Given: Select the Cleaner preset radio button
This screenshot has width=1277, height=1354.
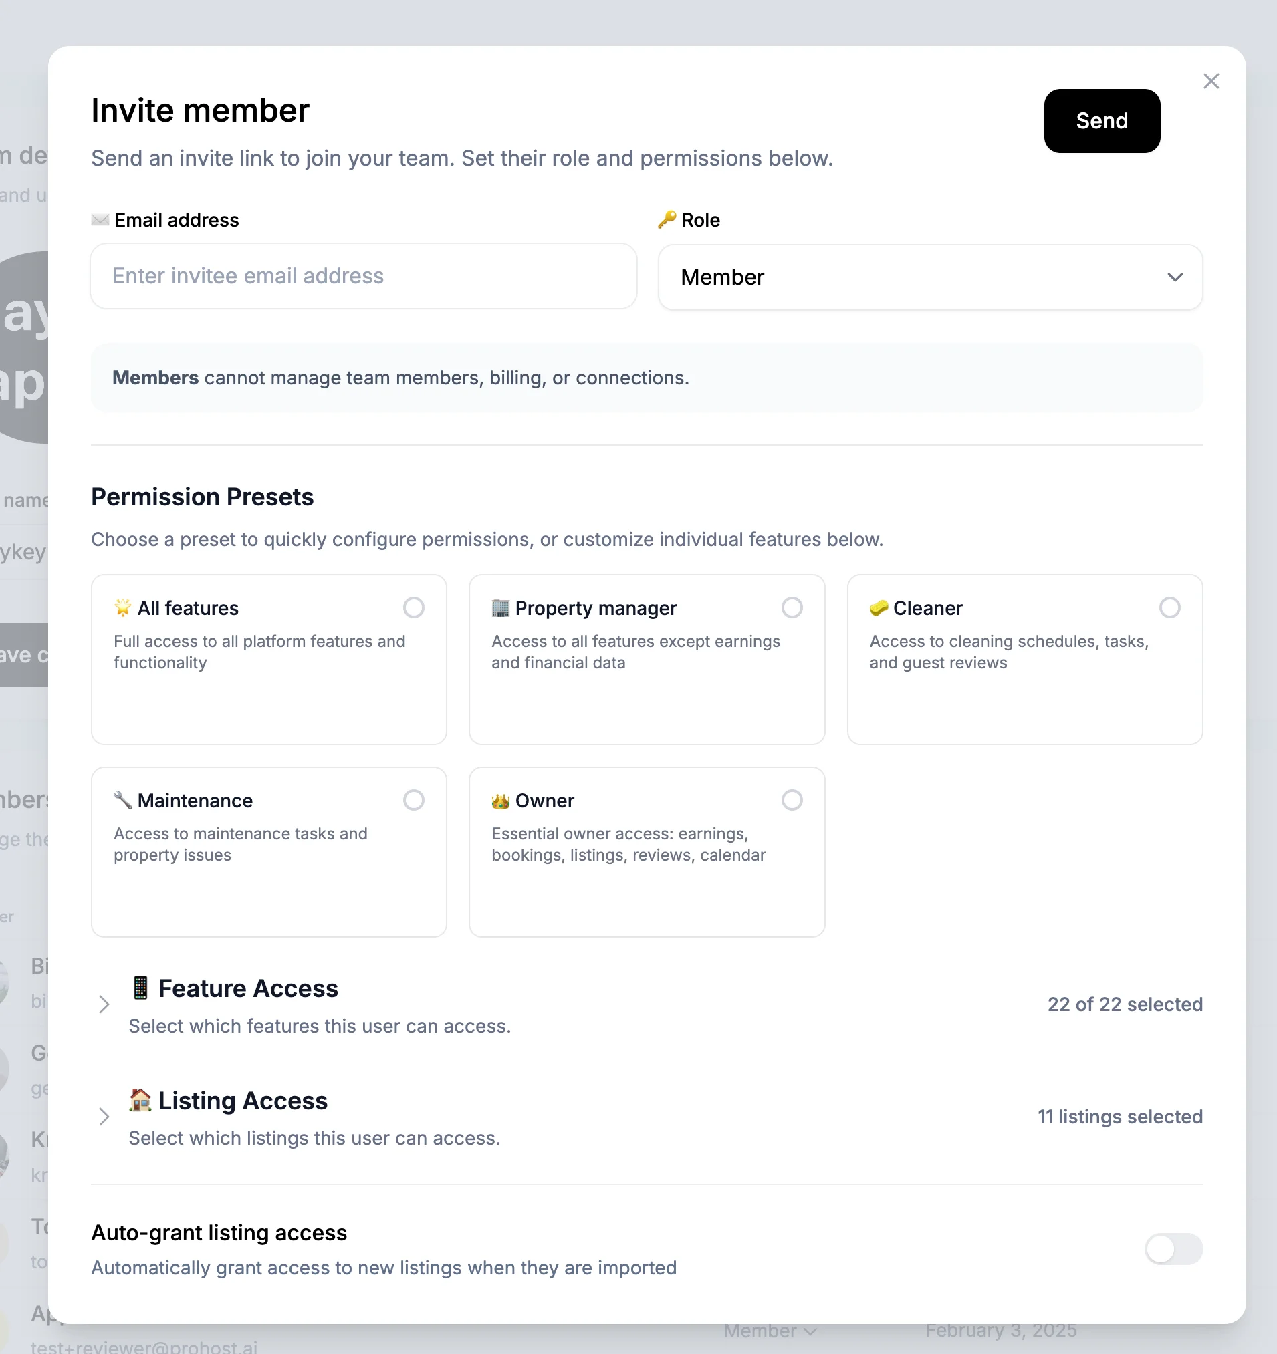Looking at the screenshot, I should click(1169, 607).
